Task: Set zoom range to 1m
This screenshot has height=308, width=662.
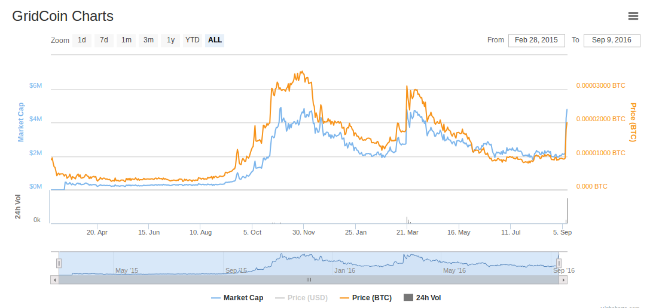Action: pos(126,41)
